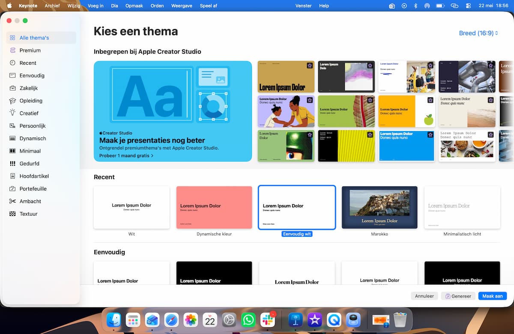Select the Marokko theme thumbnail
This screenshot has width=514, height=334.
pos(380,207)
